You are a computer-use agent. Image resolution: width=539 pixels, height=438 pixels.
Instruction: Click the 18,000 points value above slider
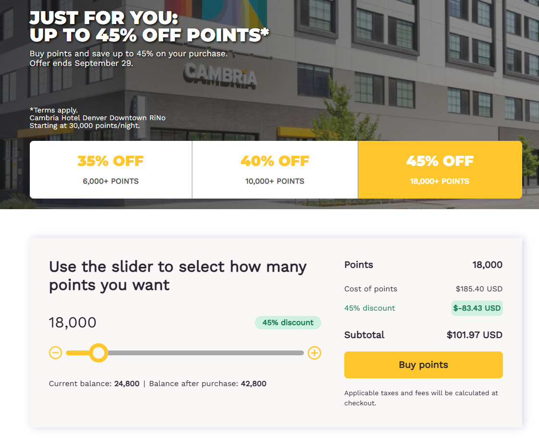73,323
